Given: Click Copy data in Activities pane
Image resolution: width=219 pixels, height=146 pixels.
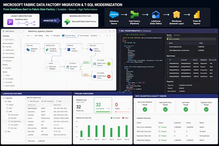Looking at the screenshot, I should pyautogui.click(x=7, y=47).
